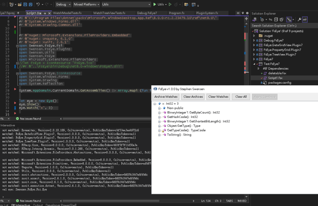
Task: Toggle the Preview Selected Items button
Action: (305, 19)
